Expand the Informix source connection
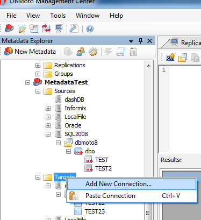Viewport: 201px width, 220px height. [x=48, y=108]
